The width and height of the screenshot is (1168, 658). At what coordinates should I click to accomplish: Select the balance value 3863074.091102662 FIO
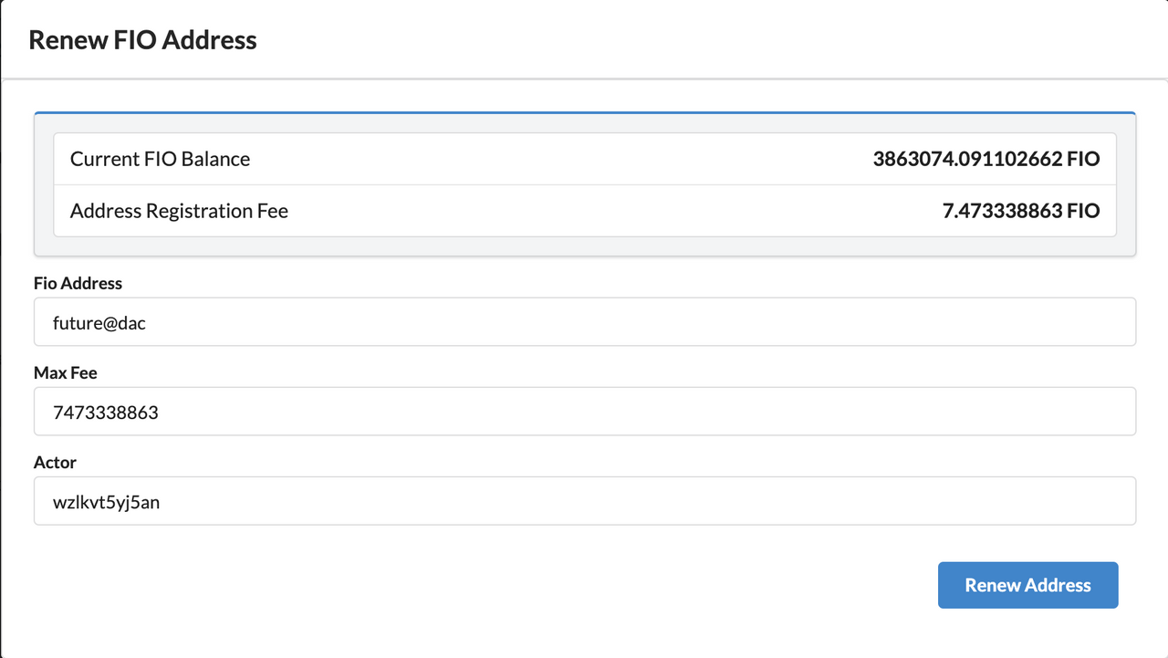click(986, 159)
